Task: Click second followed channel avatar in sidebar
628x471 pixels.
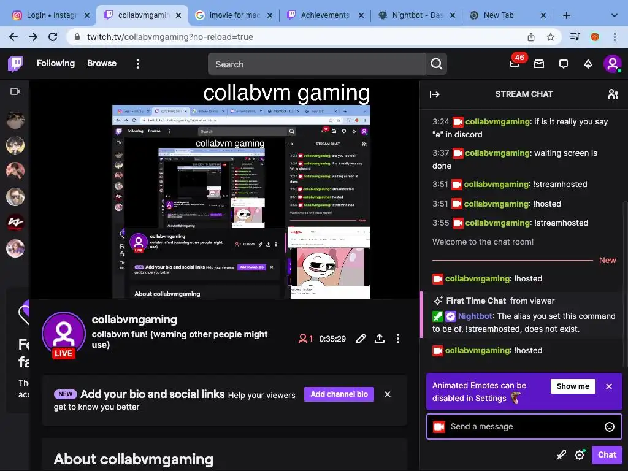Action: [15, 145]
